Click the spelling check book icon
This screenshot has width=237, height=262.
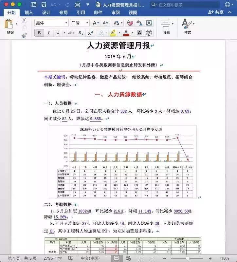coord(71,258)
